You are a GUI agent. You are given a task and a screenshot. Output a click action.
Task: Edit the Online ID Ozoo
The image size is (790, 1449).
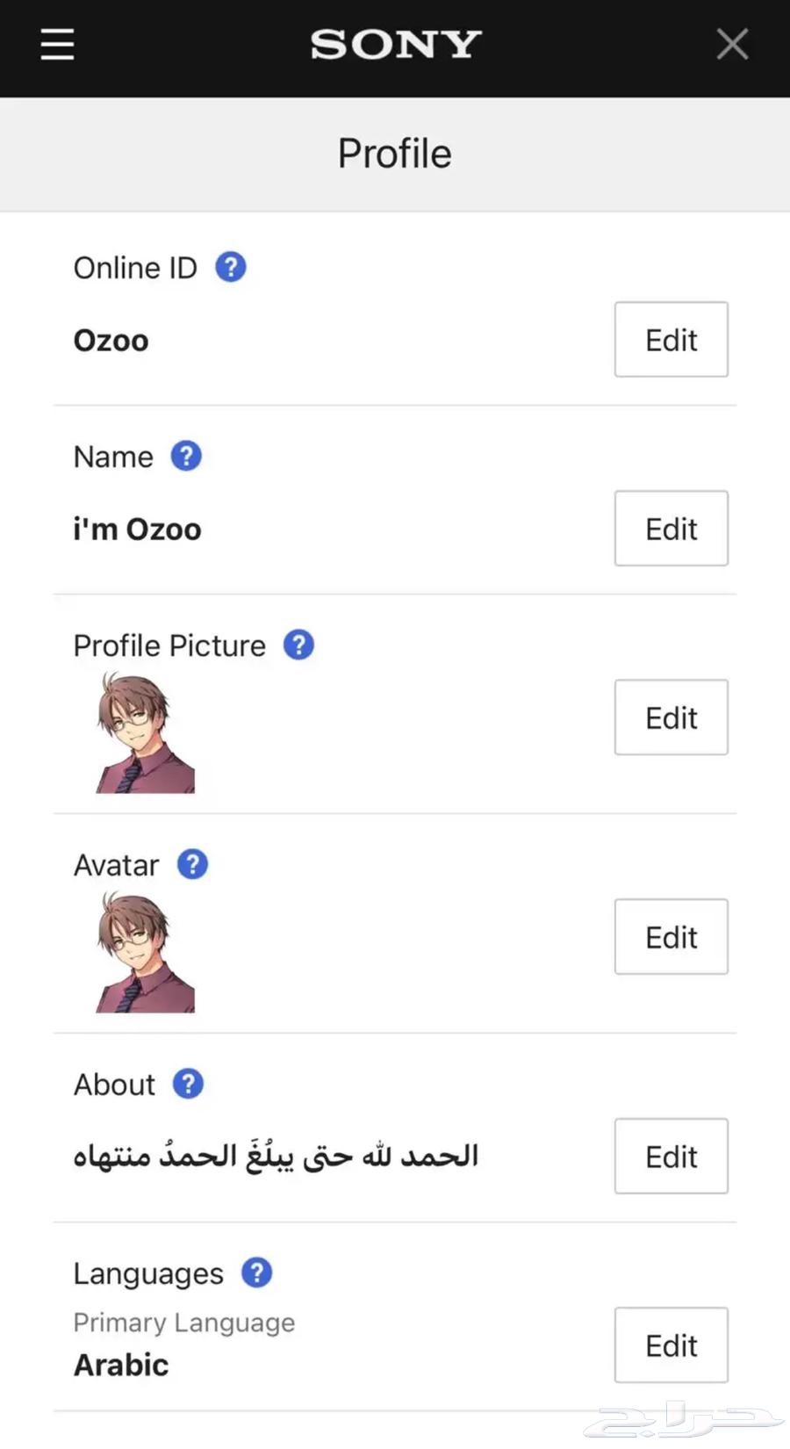[671, 340]
